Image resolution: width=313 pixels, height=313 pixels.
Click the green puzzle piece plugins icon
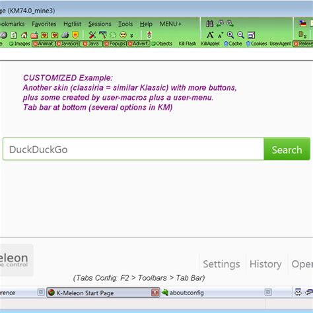click(x=113, y=35)
